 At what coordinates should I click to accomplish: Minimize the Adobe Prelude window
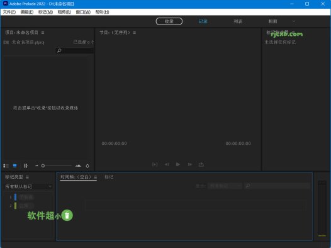coord(292,4)
